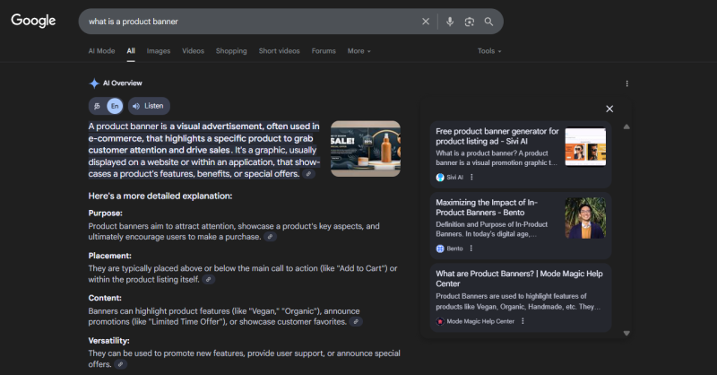Viewport: 717px width, 375px height.
Task: Open the Tools dropdown
Action: (x=489, y=51)
